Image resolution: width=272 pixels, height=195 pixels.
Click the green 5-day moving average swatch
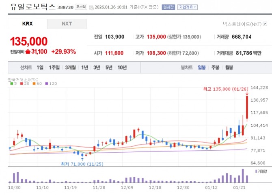10,83
